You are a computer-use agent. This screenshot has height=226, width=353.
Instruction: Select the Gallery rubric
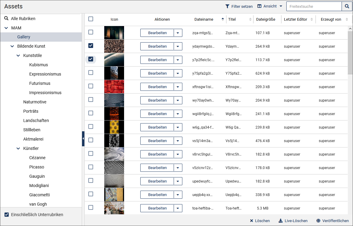(24, 37)
